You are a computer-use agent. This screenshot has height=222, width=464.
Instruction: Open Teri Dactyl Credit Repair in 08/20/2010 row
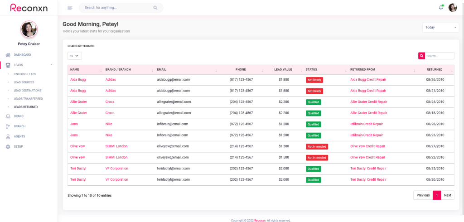[368, 180]
